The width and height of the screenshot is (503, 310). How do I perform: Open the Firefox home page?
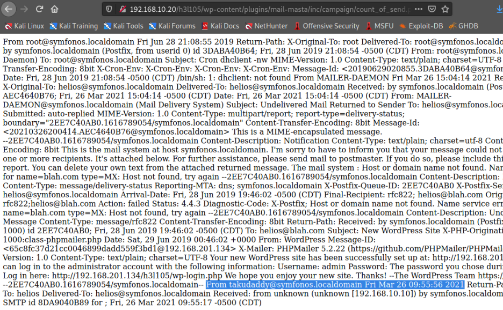(x=54, y=9)
